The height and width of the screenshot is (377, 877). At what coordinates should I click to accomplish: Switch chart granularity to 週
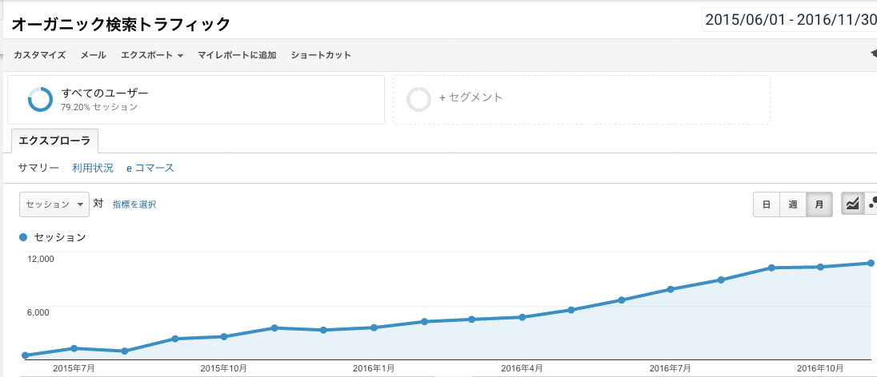pos(792,204)
